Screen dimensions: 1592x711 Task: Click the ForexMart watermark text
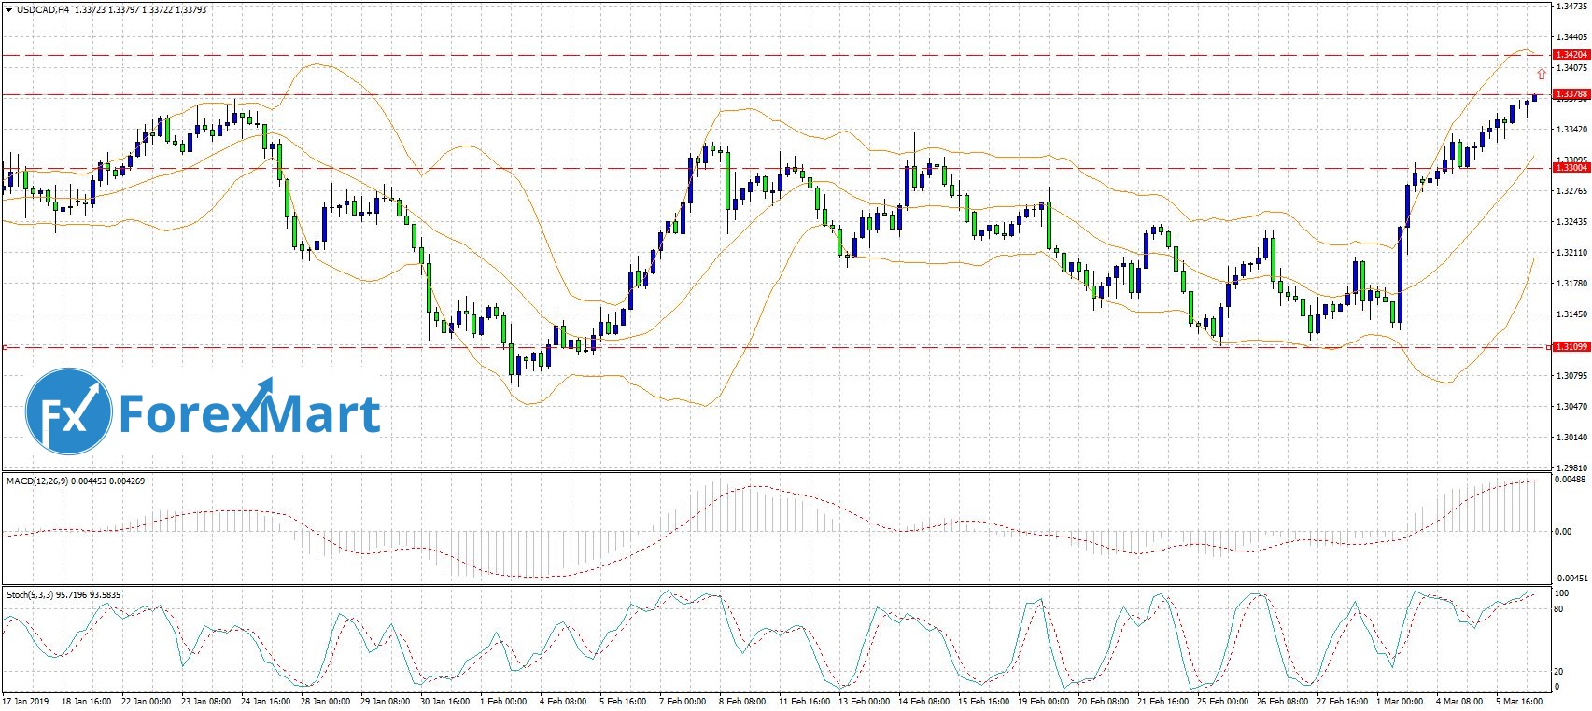point(249,414)
